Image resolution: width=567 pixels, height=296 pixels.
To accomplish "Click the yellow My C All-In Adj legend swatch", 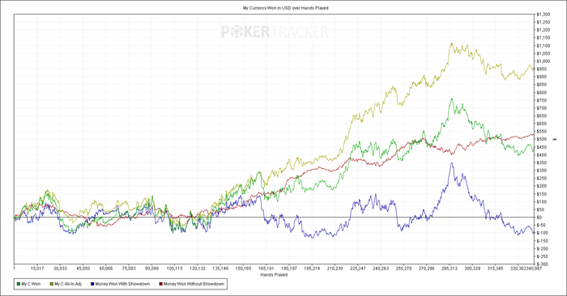I will [x=52, y=284].
